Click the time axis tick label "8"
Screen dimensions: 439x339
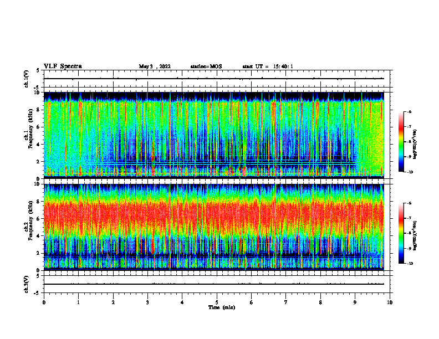tap(320, 302)
